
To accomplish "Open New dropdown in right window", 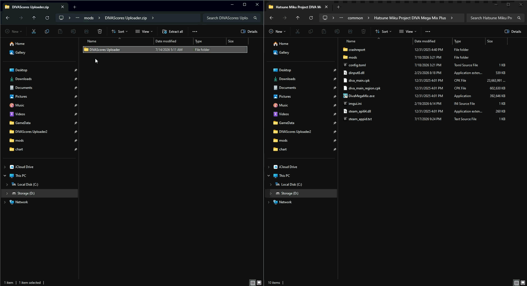I will point(277,32).
